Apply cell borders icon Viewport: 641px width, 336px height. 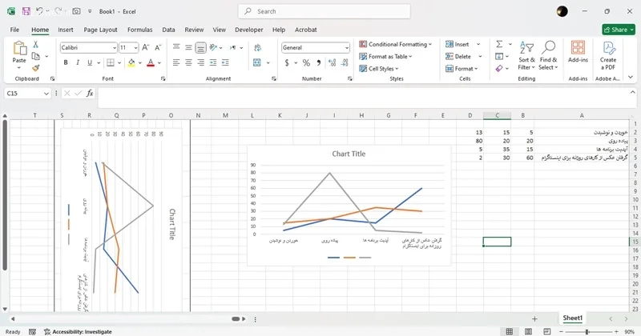pyautogui.click(x=111, y=62)
